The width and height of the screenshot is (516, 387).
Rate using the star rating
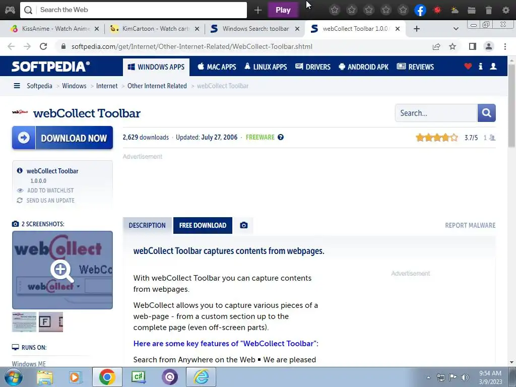(x=437, y=138)
